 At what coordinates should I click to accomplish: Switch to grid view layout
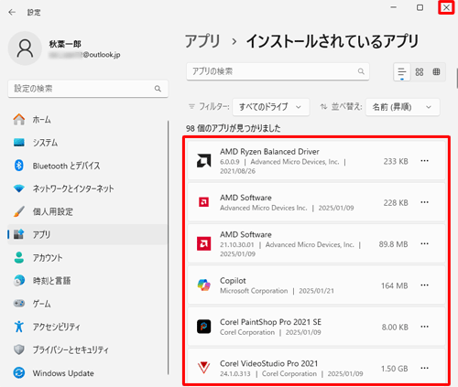420,72
